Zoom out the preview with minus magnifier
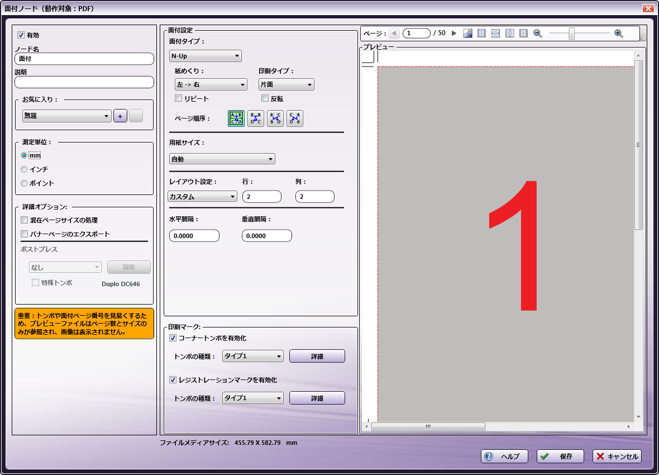 tap(538, 33)
